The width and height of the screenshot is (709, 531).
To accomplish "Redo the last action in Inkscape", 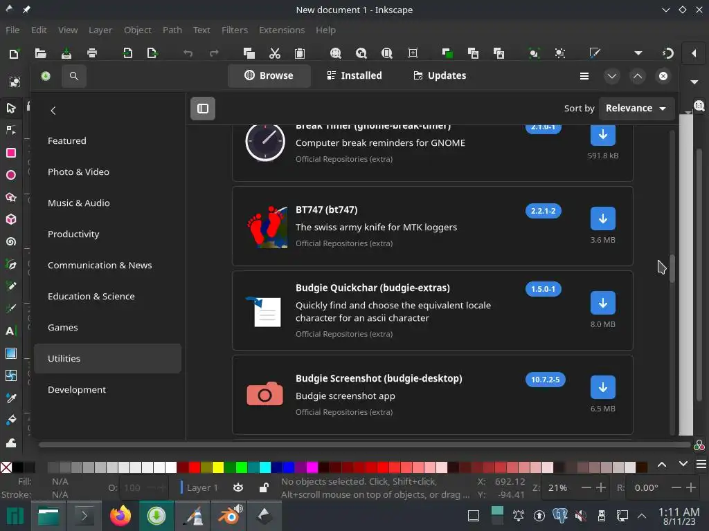I will tap(214, 53).
